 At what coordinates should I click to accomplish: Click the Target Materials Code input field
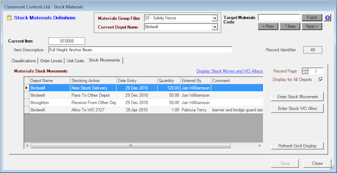pos(279,18)
